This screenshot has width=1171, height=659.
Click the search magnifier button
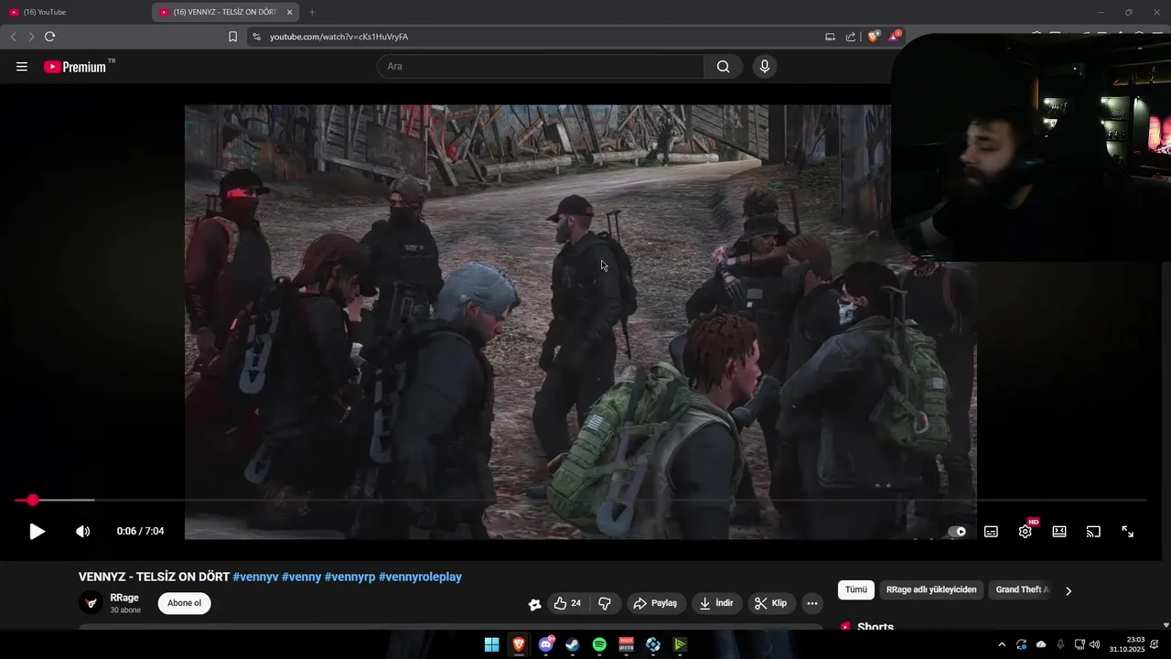724,66
